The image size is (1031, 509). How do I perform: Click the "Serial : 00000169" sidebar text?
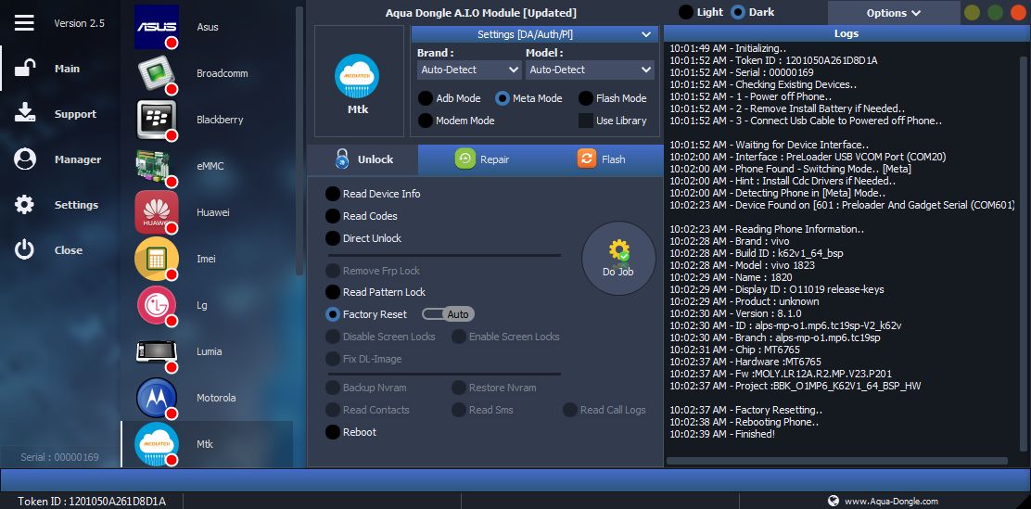click(x=60, y=457)
